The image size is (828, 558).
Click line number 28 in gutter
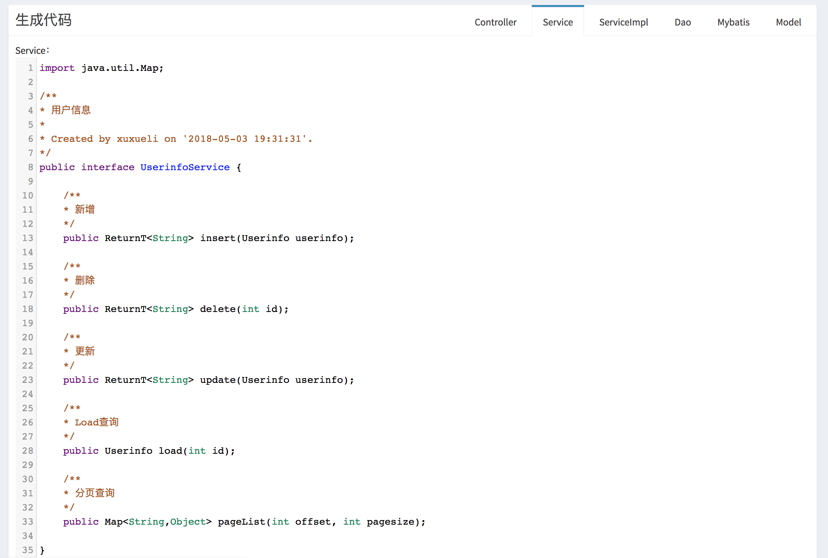pos(28,451)
